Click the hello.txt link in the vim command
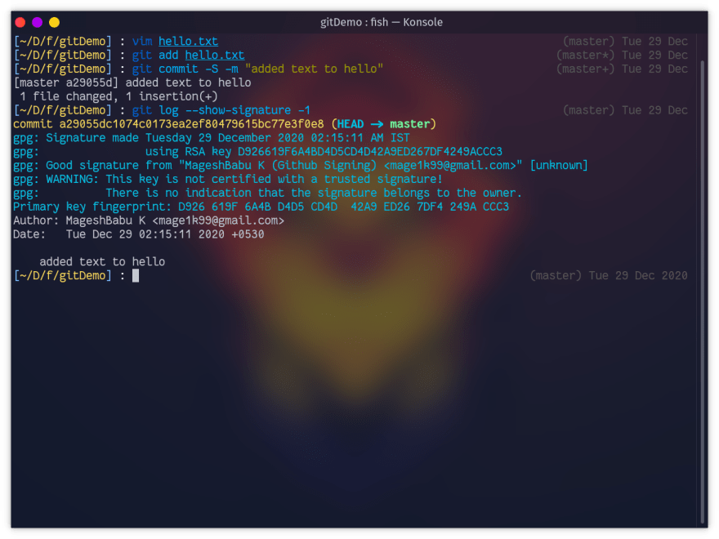The width and height of the screenshot is (719, 539). [x=188, y=42]
